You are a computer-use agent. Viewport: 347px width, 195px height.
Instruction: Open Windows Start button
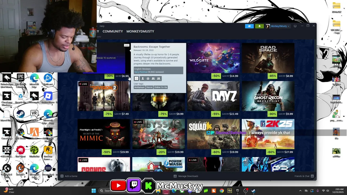click(x=94, y=191)
